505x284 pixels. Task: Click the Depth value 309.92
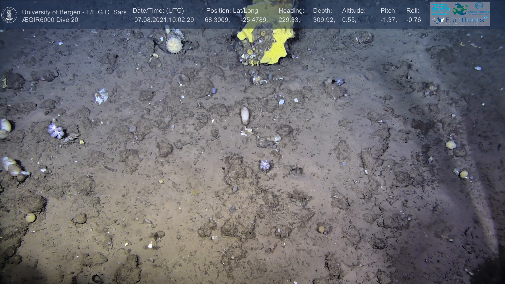click(324, 20)
